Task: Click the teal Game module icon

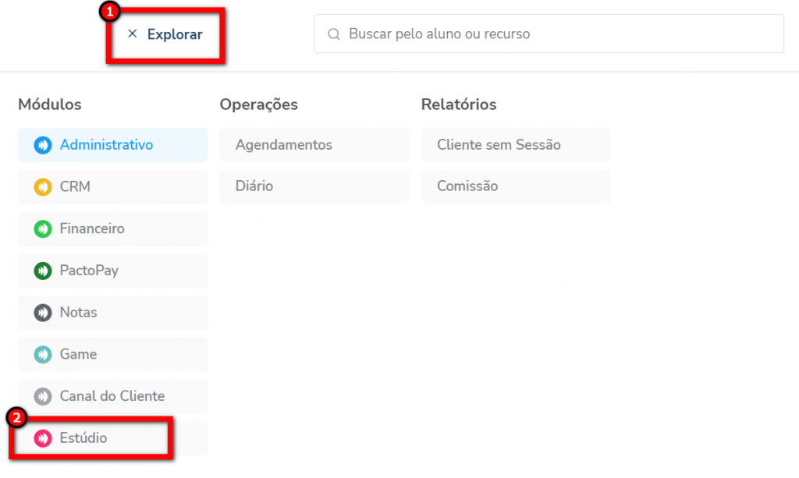Action: coord(42,355)
